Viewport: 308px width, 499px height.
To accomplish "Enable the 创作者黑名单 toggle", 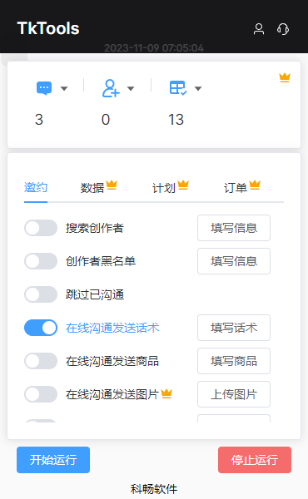I will (41, 261).
